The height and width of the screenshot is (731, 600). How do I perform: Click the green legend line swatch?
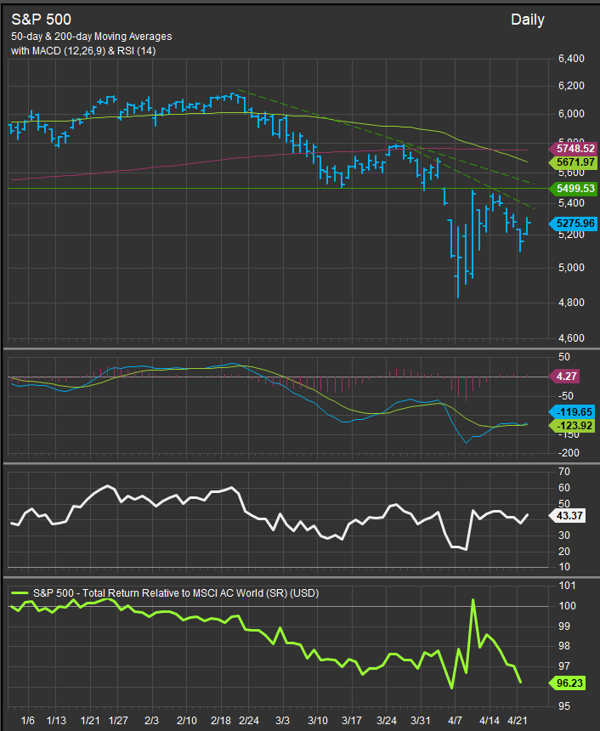pyautogui.click(x=19, y=593)
